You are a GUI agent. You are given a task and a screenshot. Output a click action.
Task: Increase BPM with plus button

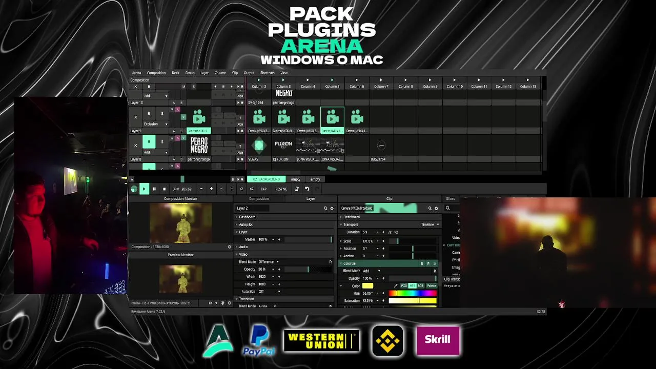(211, 189)
